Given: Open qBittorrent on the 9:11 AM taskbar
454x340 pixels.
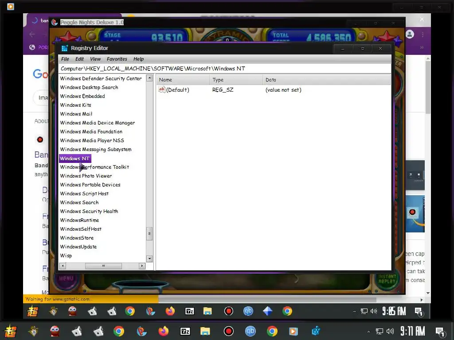Looking at the screenshot, I should 250,331.
